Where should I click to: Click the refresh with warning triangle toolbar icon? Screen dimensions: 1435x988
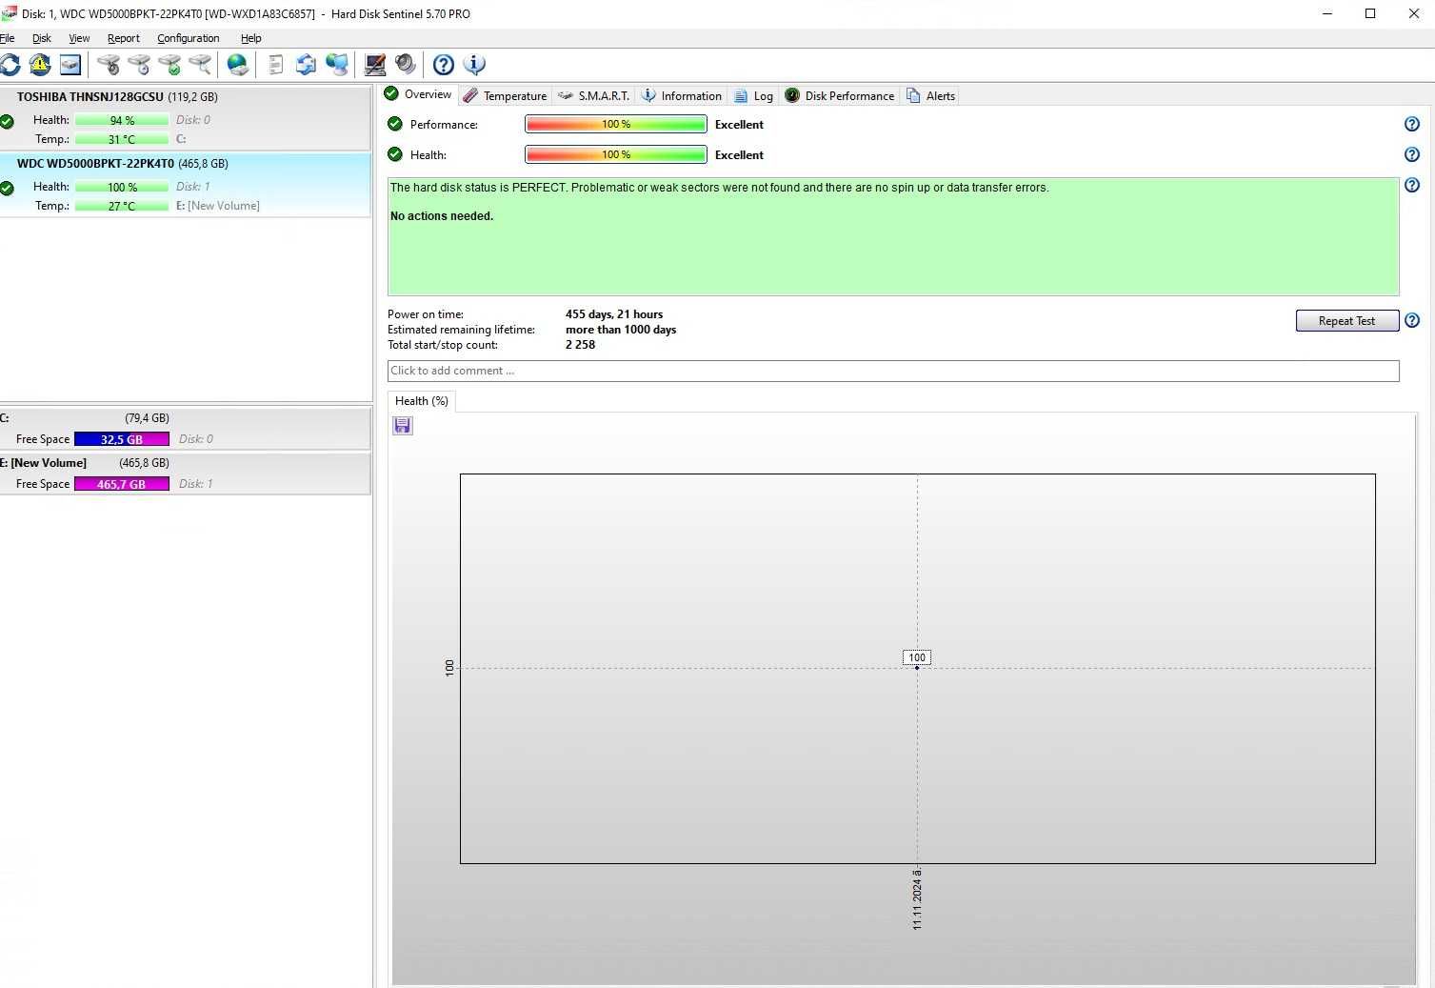40,64
